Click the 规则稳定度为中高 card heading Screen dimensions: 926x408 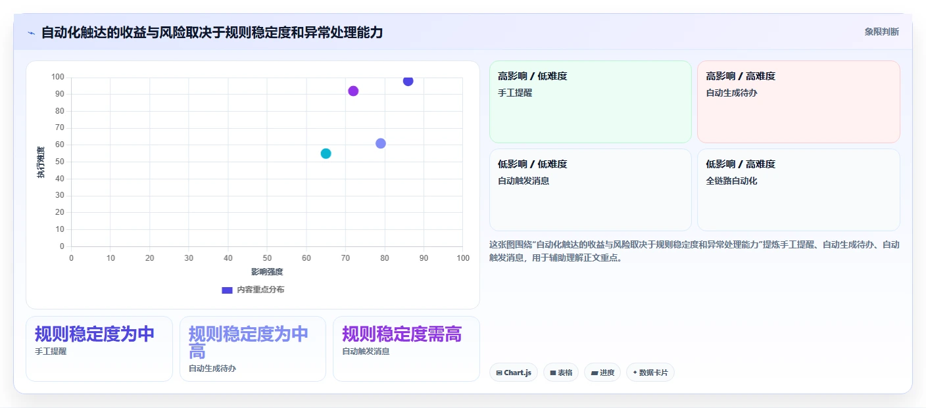[x=249, y=343]
